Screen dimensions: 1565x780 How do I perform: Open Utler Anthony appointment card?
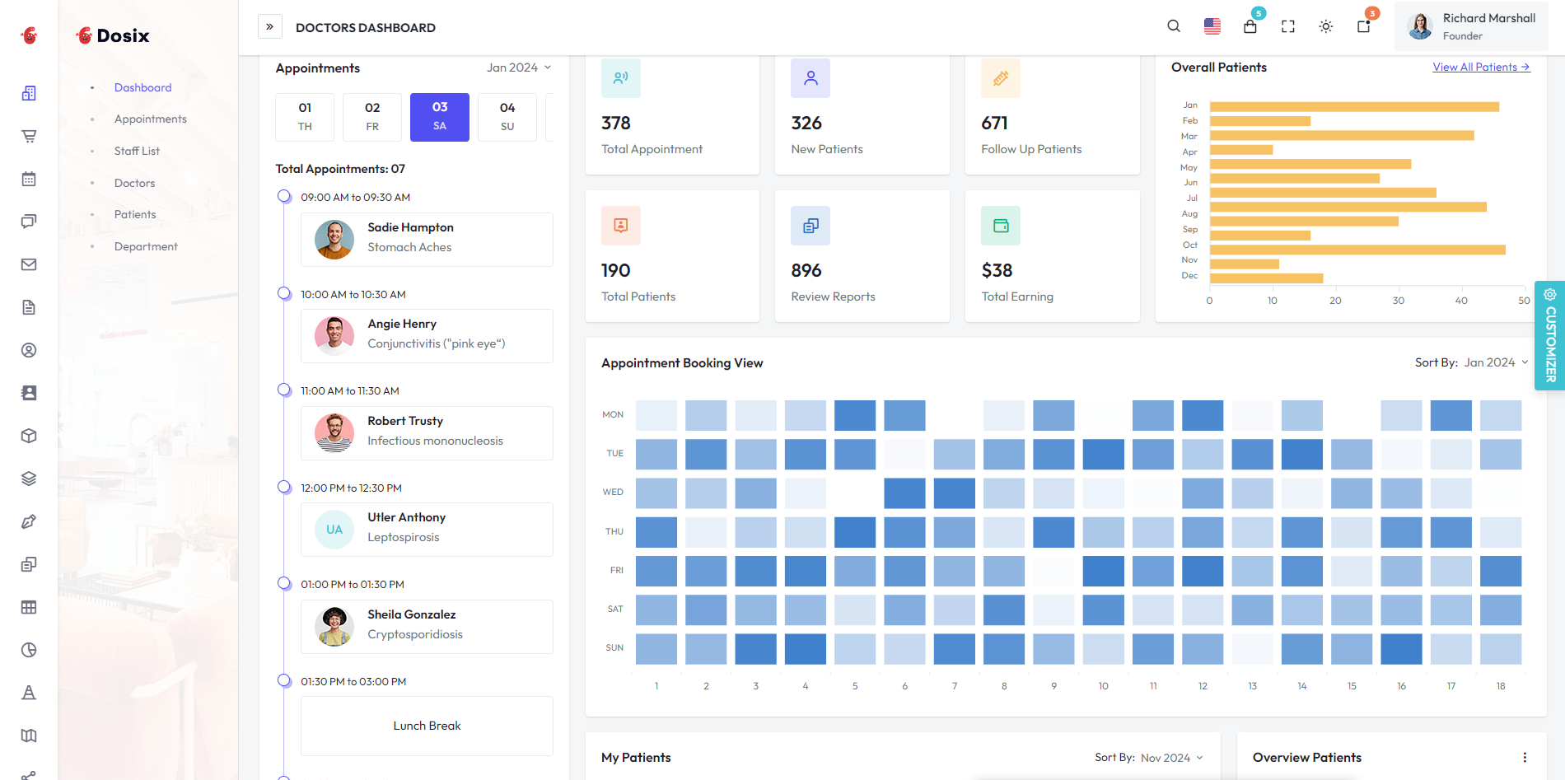(427, 530)
